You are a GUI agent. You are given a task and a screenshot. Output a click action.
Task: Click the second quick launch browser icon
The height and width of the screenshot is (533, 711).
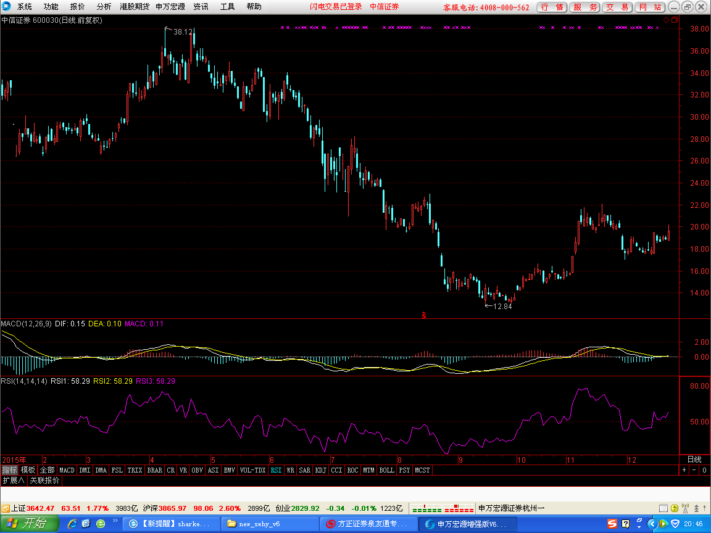pos(86,524)
